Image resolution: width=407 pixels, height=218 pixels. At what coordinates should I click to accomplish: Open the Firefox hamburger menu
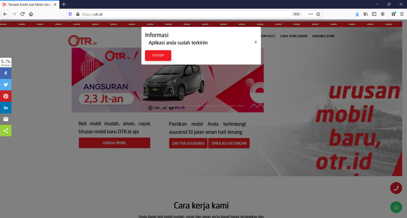point(402,14)
